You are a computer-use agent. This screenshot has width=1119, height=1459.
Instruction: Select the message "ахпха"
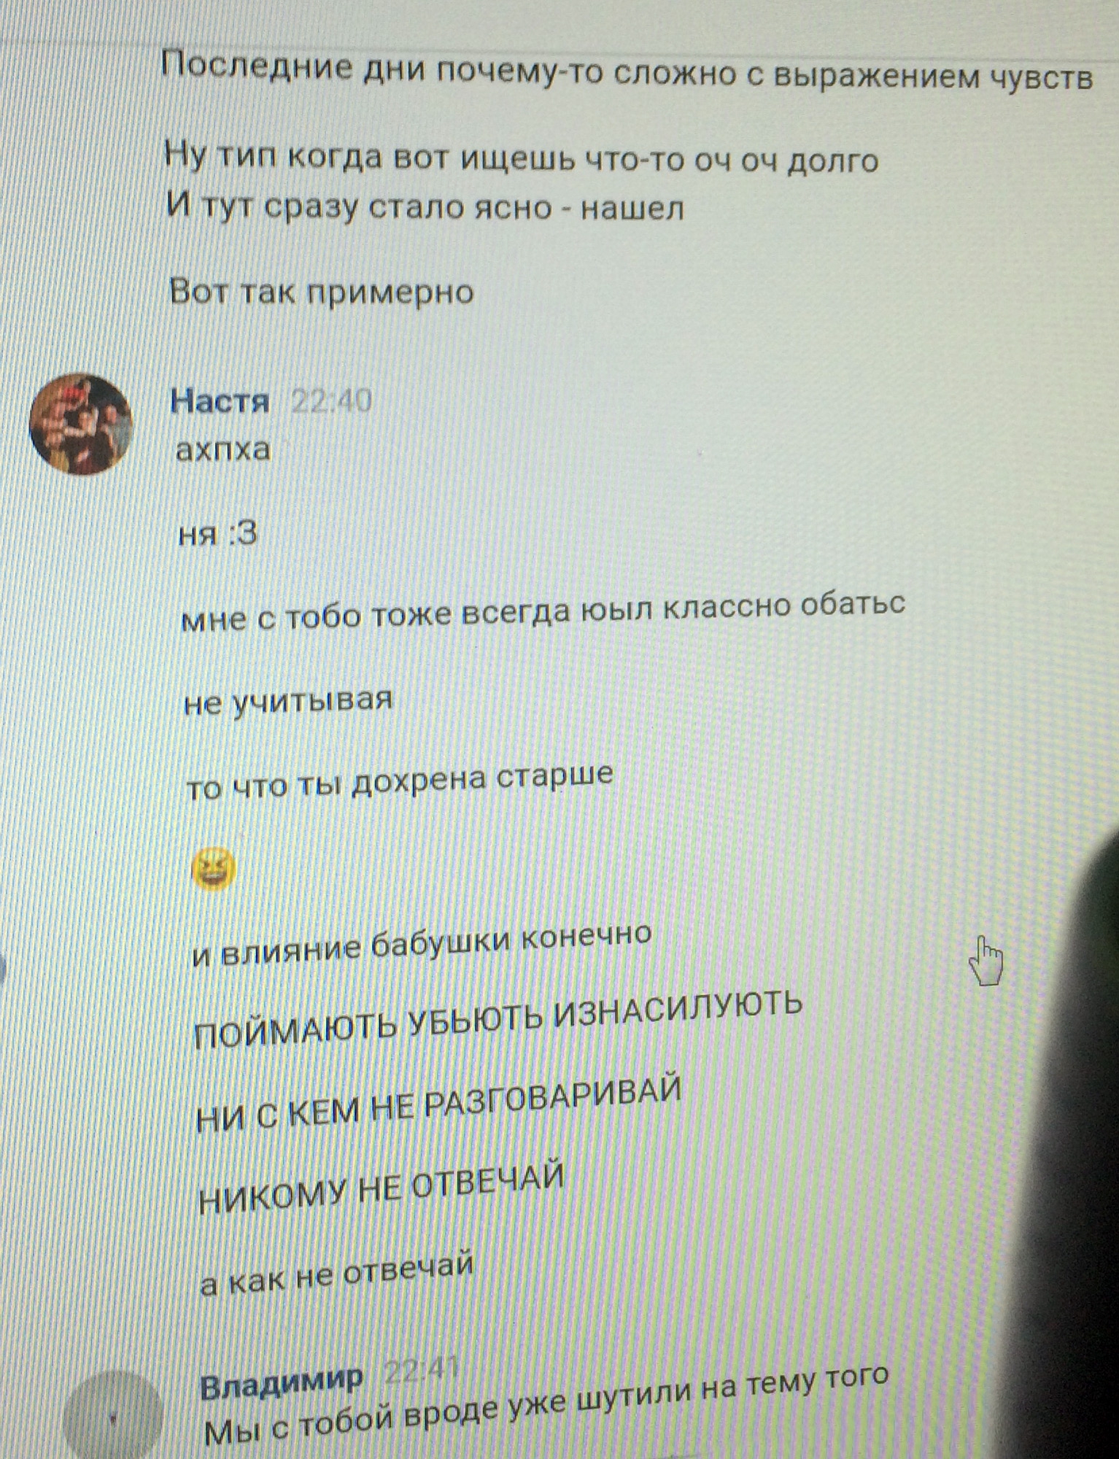[223, 449]
